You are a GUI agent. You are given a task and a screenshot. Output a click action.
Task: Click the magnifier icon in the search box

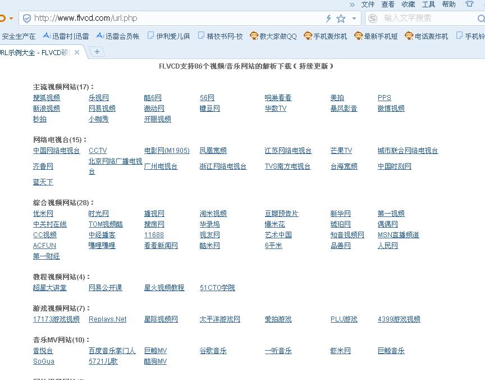pyautogui.click(x=481, y=18)
